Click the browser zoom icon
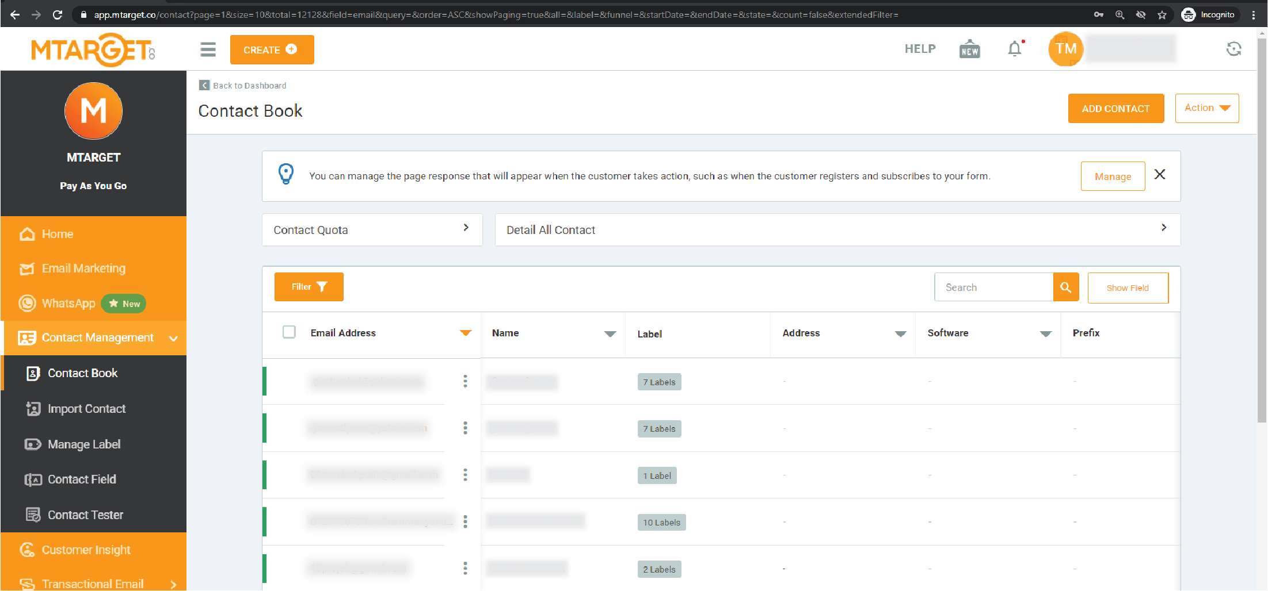 [1120, 15]
